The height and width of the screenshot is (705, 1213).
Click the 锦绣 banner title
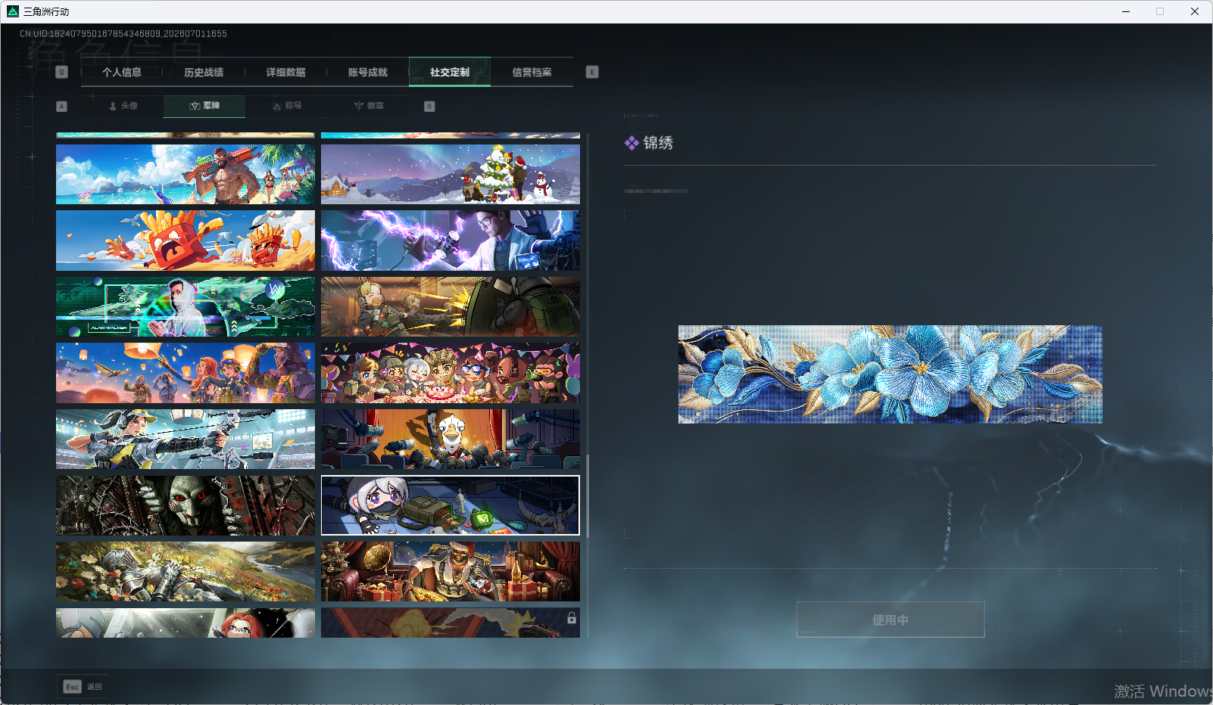(658, 143)
